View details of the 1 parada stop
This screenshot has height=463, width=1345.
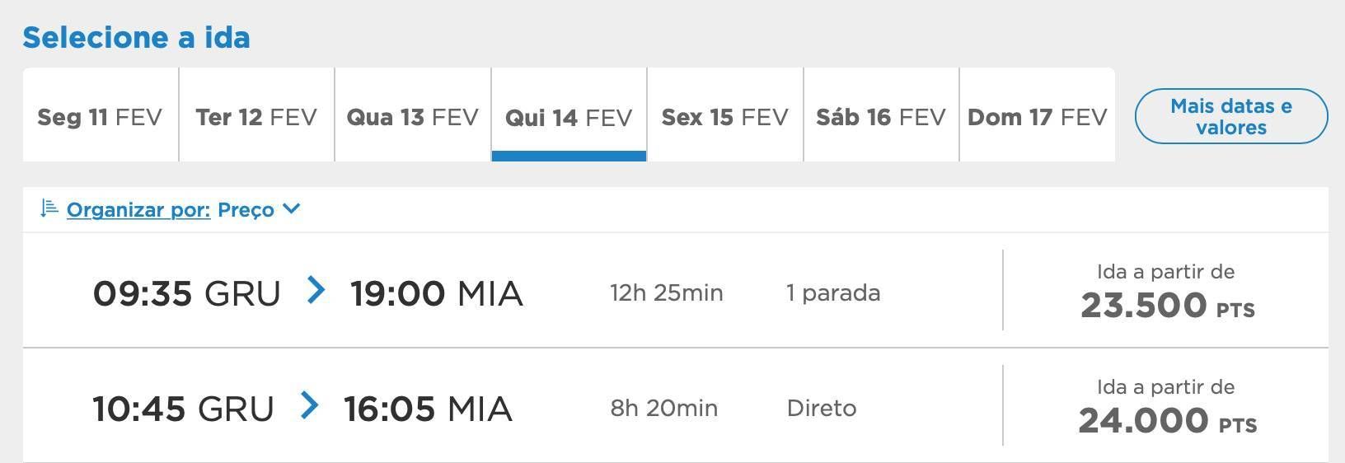[x=833, y=292]
